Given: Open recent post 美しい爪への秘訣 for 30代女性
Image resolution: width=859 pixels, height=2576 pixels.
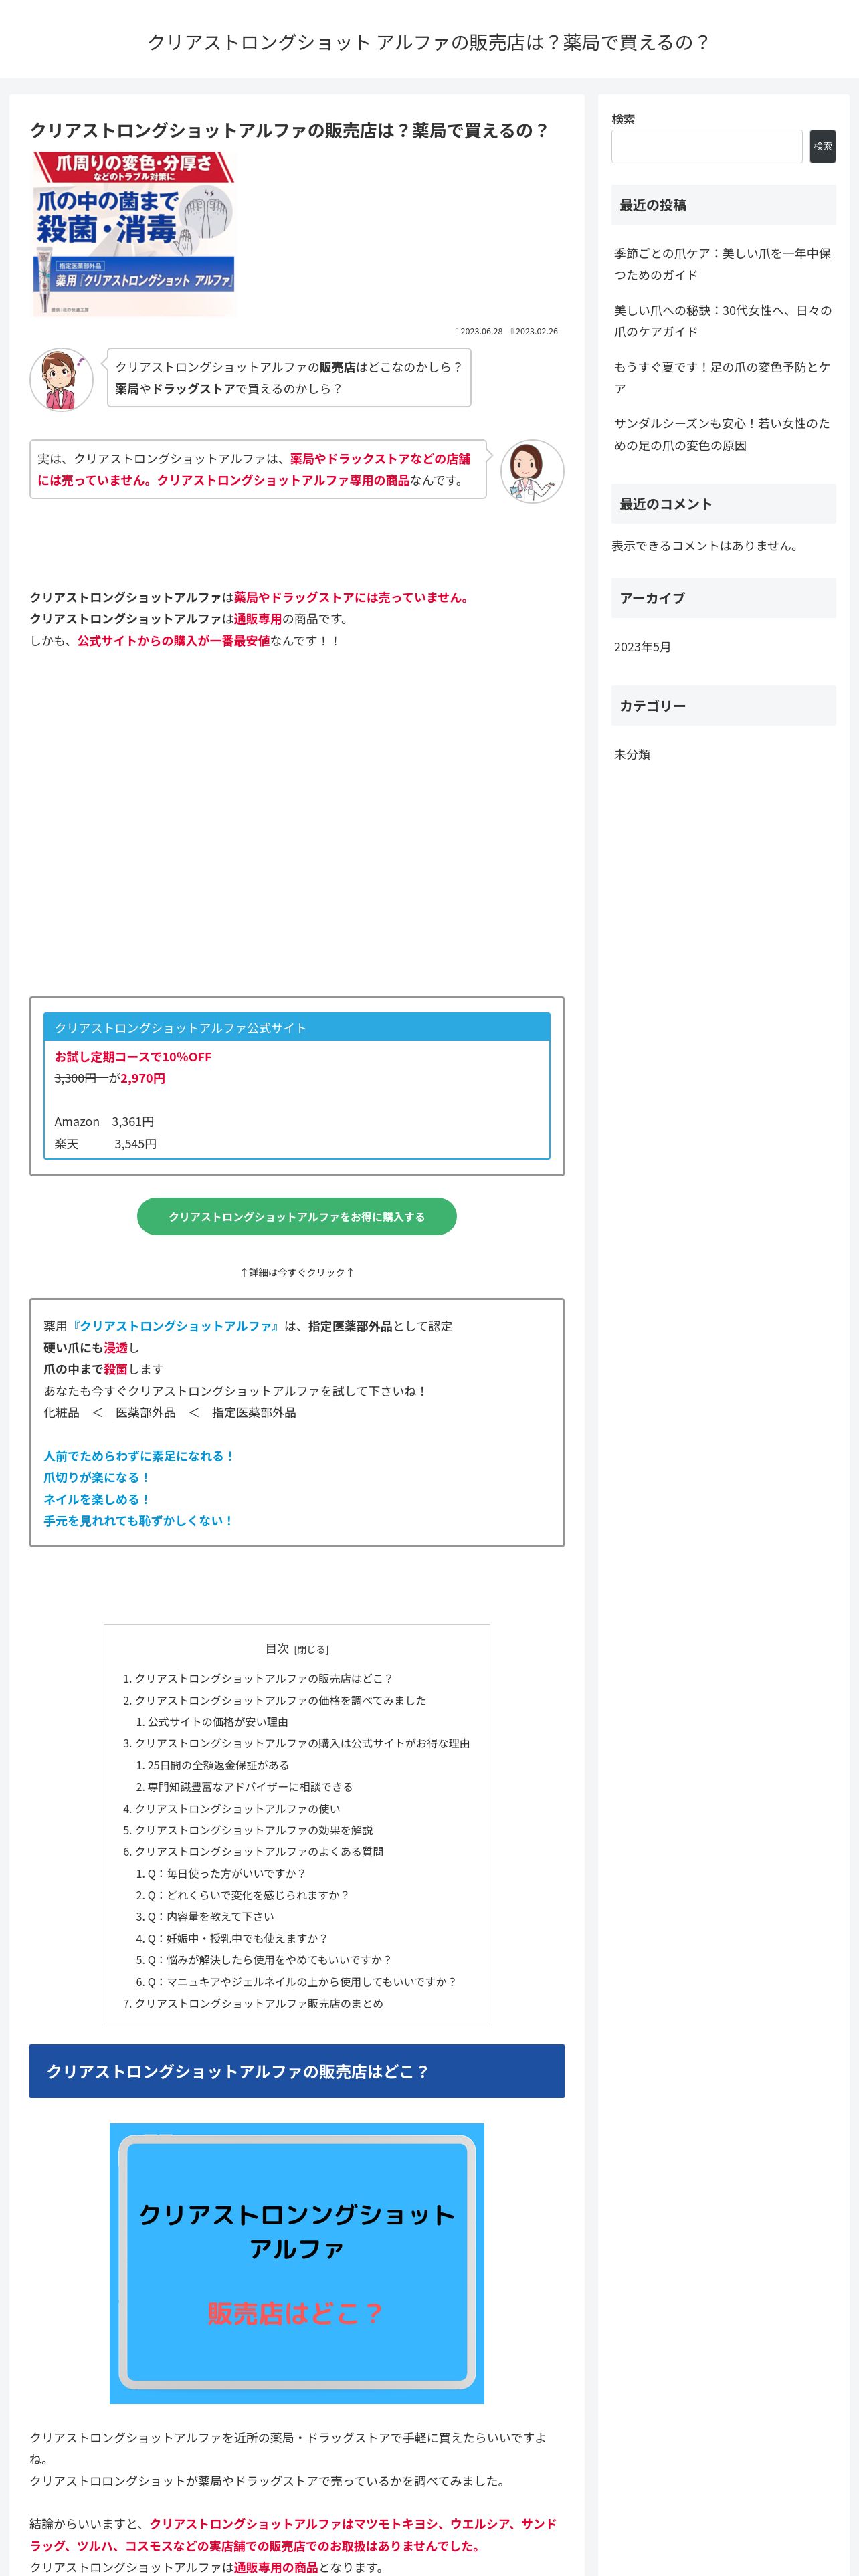Looking at the screenshot, I should 722,321.
